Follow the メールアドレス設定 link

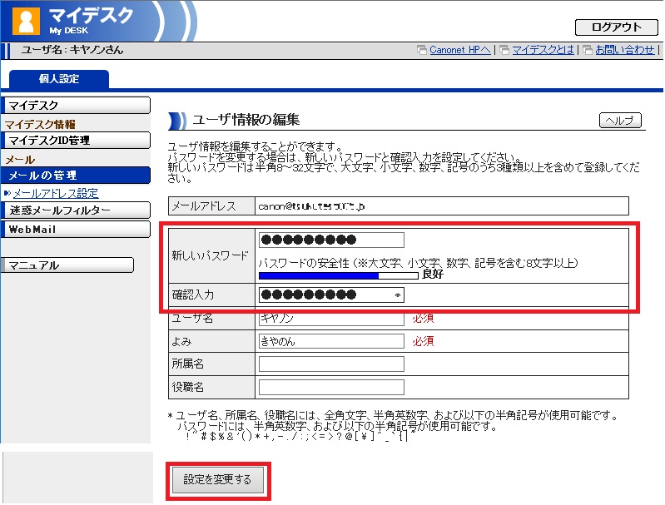[55, 193]
